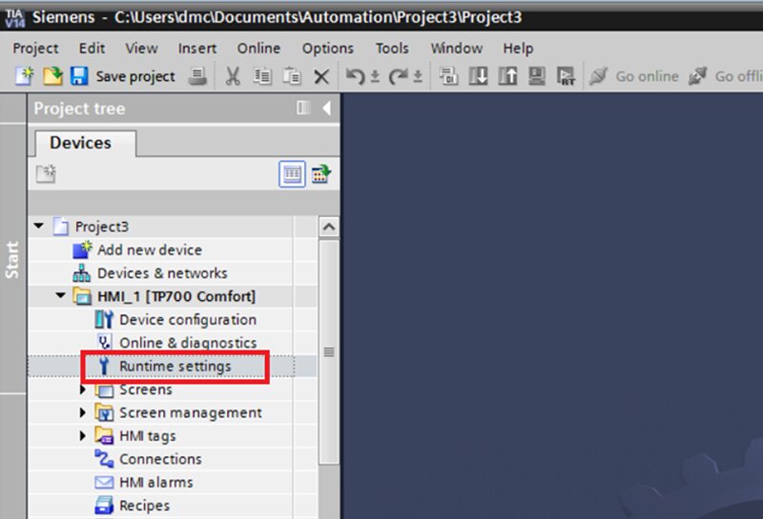This screenshot has height=519, width=763.
Task: Open the Insert menu
Action: (x=197, y=49)
